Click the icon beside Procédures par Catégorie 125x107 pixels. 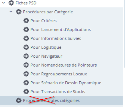click(x=19, y=12)
